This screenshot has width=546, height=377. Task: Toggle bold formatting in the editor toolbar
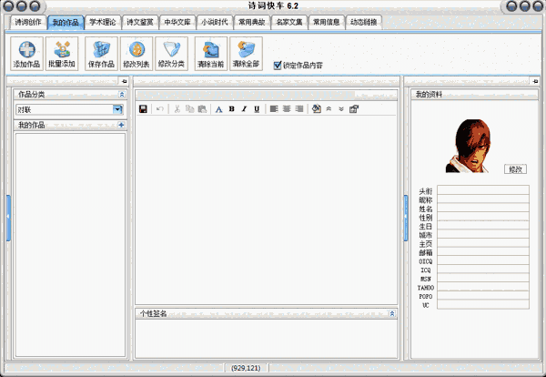tap(231, 109)
